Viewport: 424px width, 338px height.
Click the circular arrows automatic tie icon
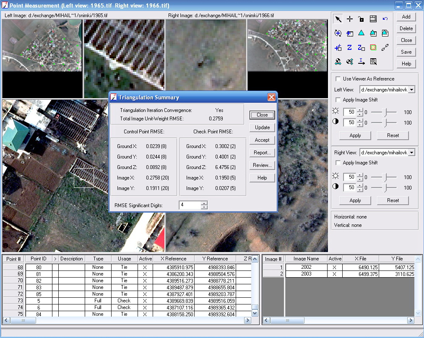338,34
